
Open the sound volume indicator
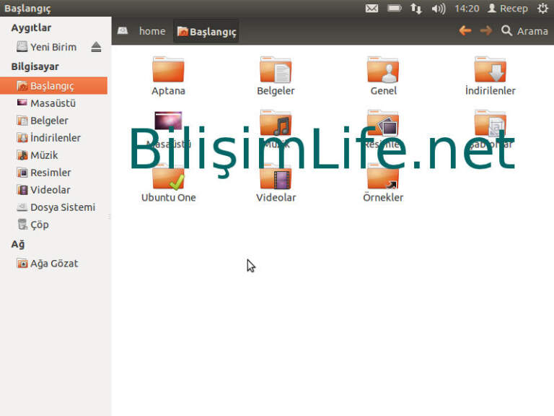coord(438,9)
